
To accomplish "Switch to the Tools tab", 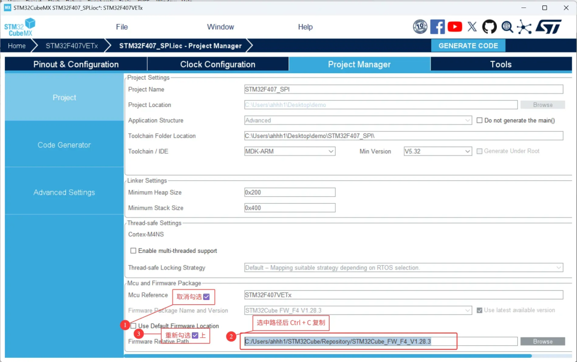I will (x=501, y=64).
